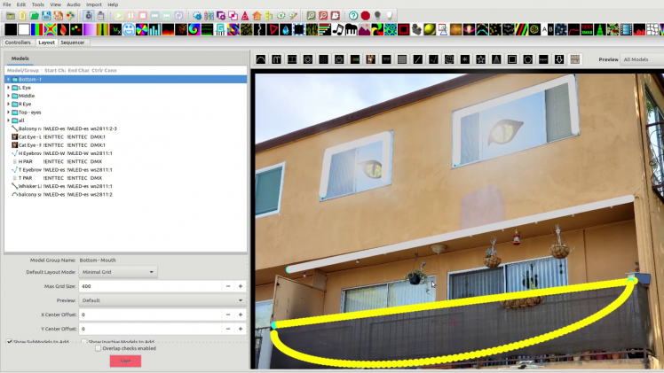Click the Play button in toolbar
This screenshot has height=373, width=664.
pyautogui.click(x=119, y=16)
